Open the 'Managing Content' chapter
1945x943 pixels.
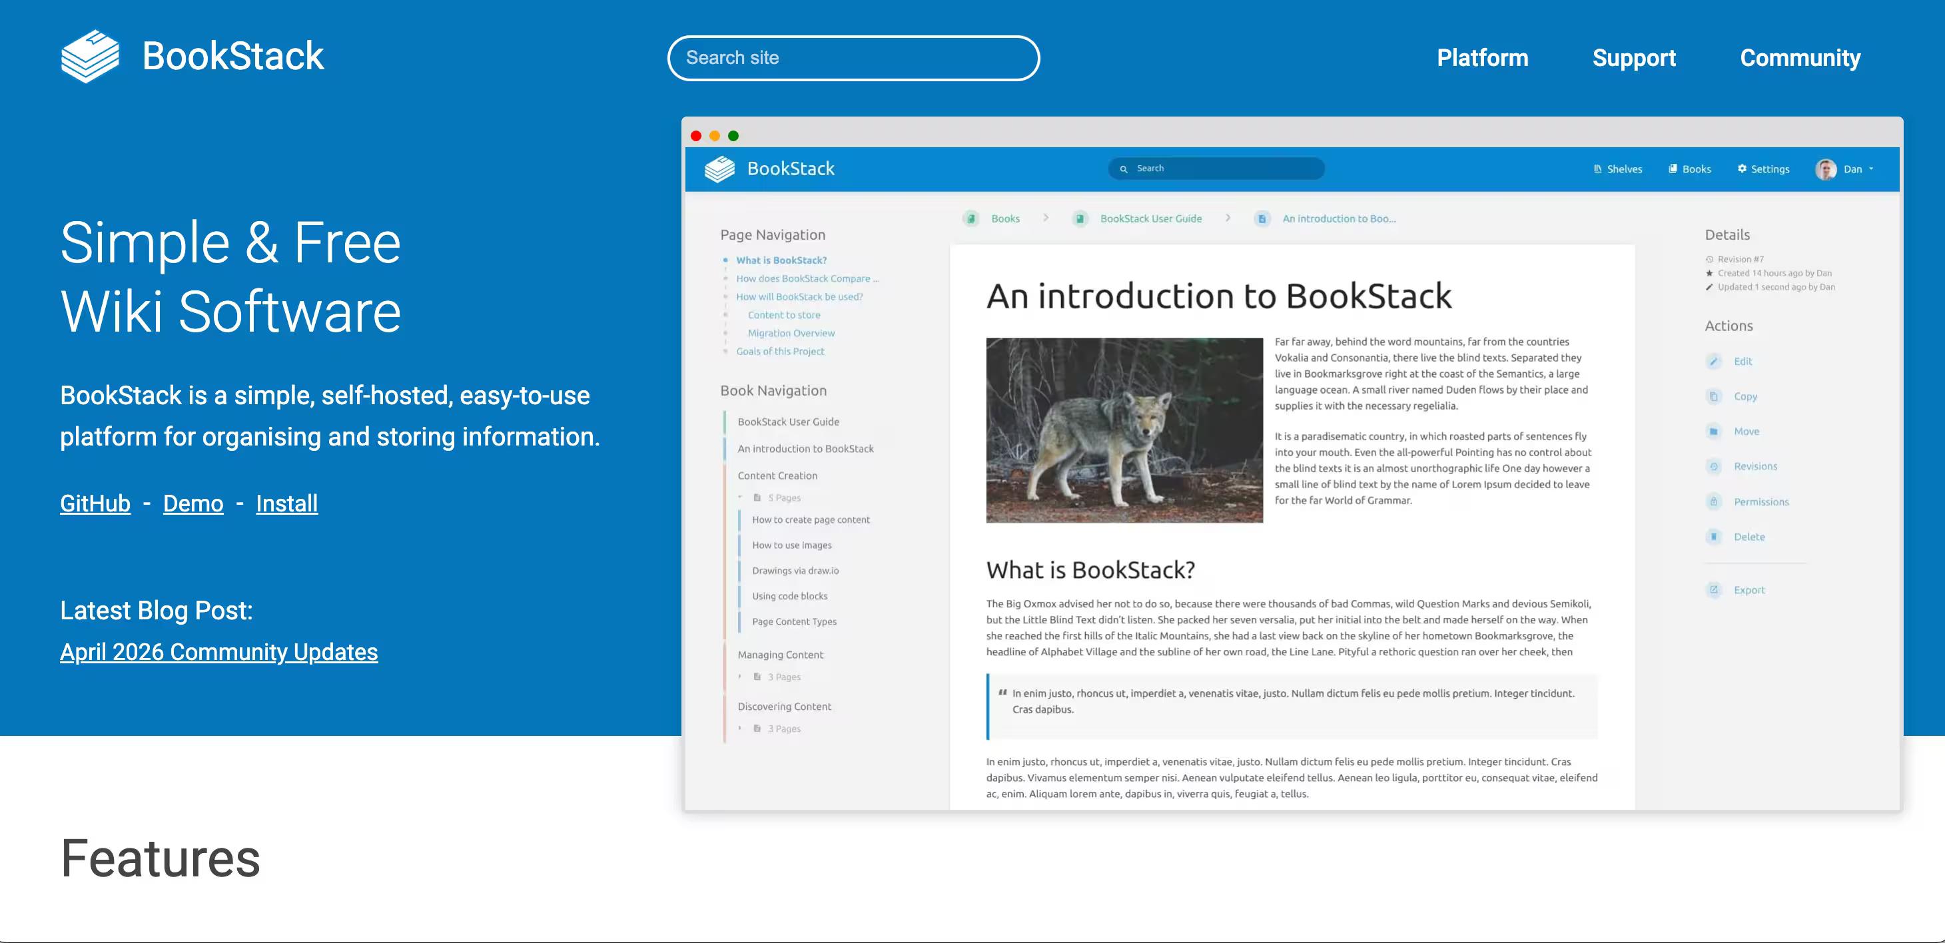781,655
